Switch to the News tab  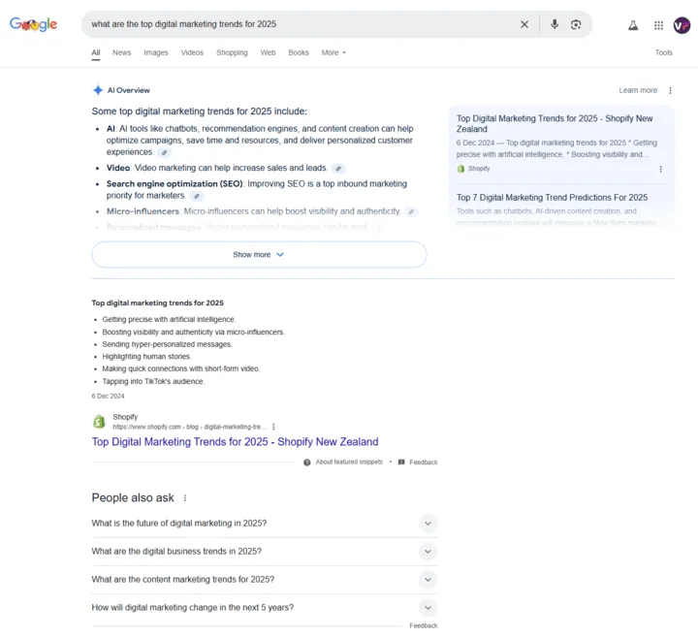[121, 52]
